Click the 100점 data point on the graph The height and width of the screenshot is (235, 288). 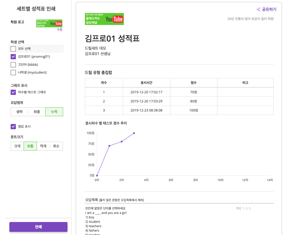(x=134, y=133)
